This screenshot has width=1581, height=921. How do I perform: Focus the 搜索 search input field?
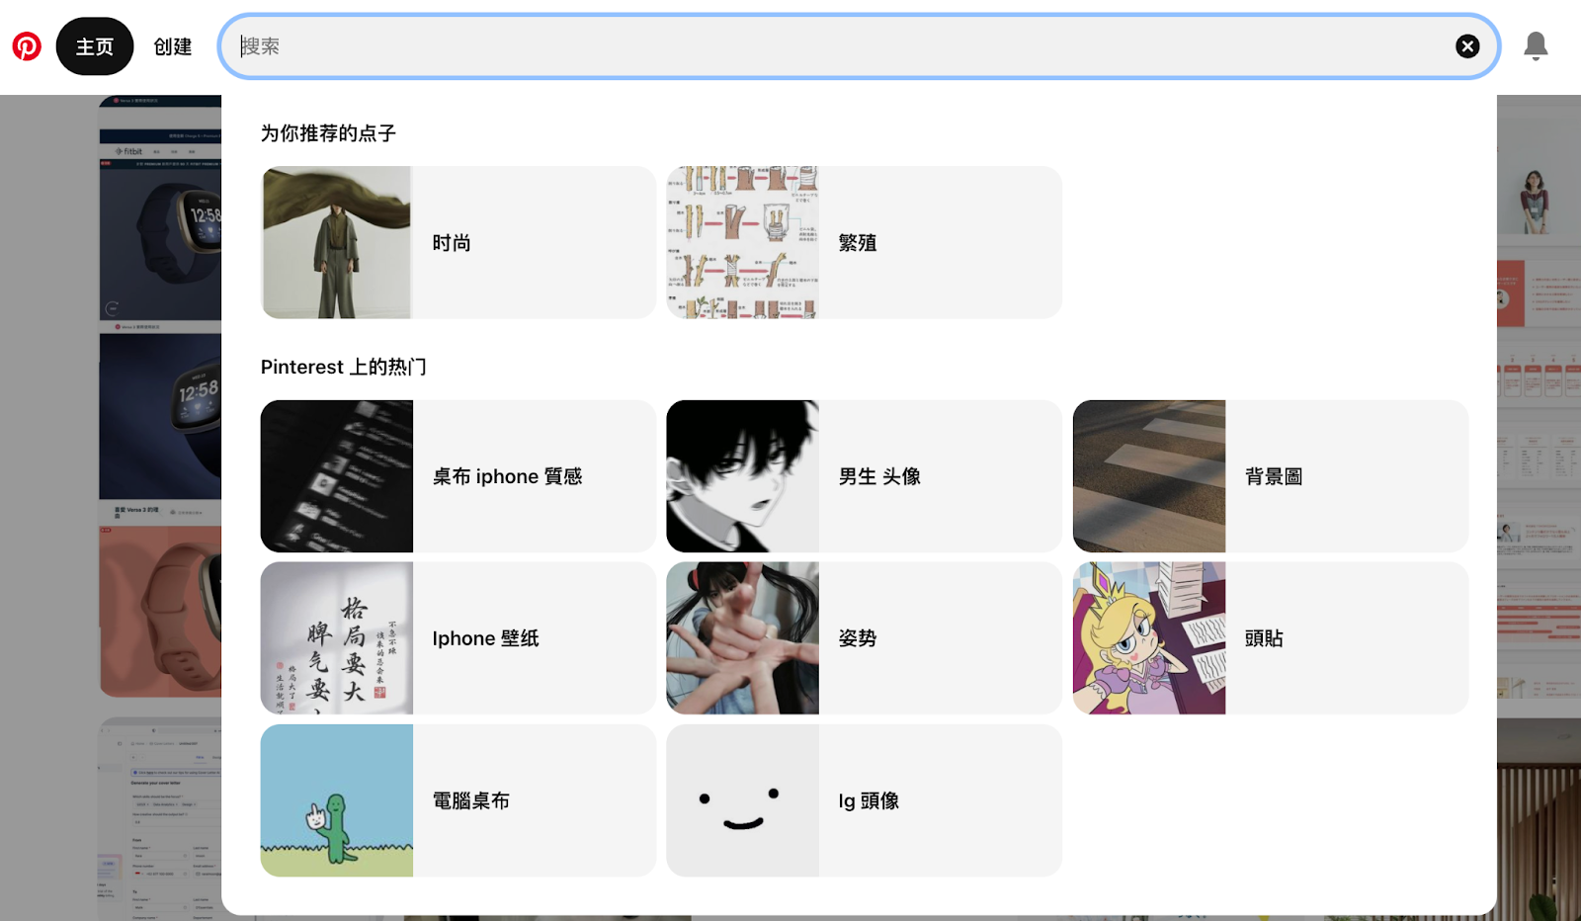tap(845, 46)
